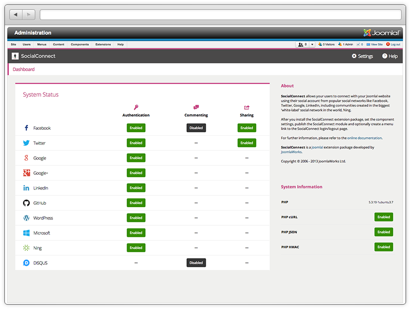Click the browser back arrow button
This screenshot has height=309, width=410.
[x=16, y=15]
